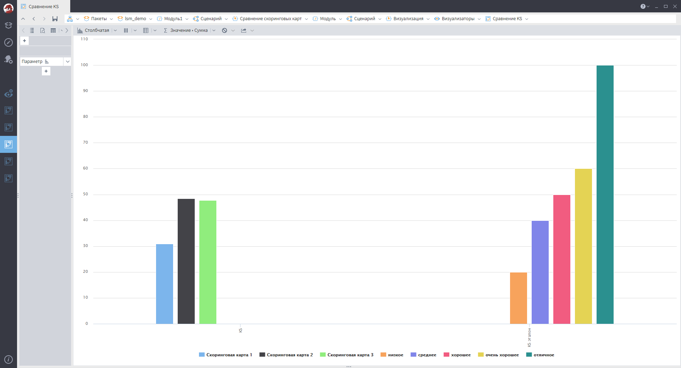Image resolution: width=681 pixels, height=368 pixels.
Task: Expand dropdown next to grid table icon
Action: 155,30
